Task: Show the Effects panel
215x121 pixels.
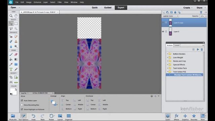Action: tap(176, 117)
